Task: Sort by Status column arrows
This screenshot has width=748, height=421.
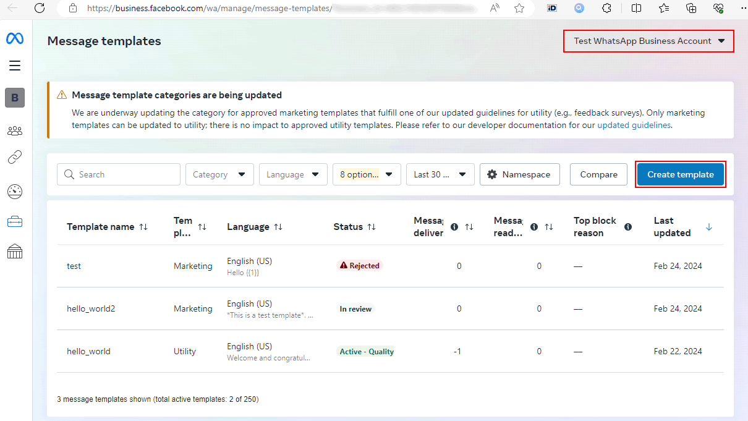Action: 372,227
